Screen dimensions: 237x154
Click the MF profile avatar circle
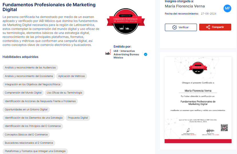coord(227,9)
